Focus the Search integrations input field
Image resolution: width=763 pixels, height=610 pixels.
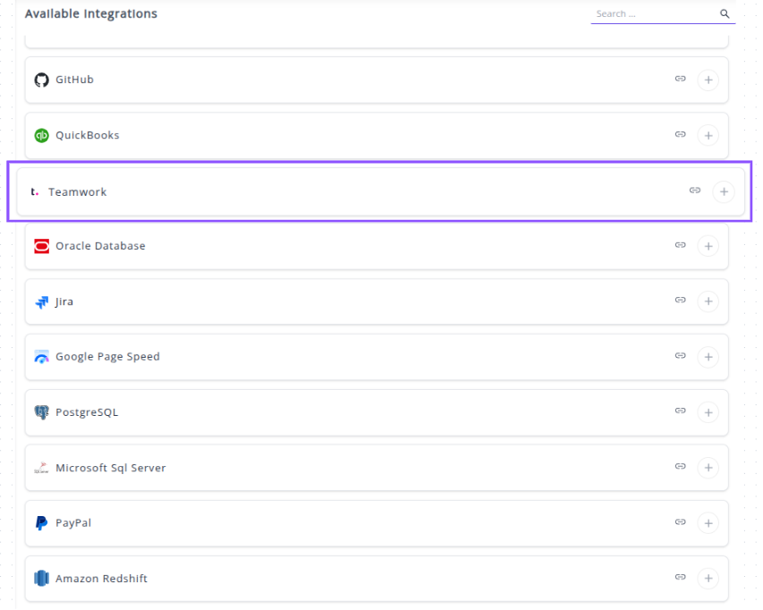click(653, 14)
